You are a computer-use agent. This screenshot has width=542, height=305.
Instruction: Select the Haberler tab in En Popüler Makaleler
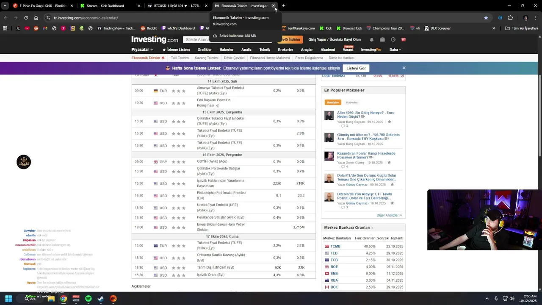[x=352, y=103]
